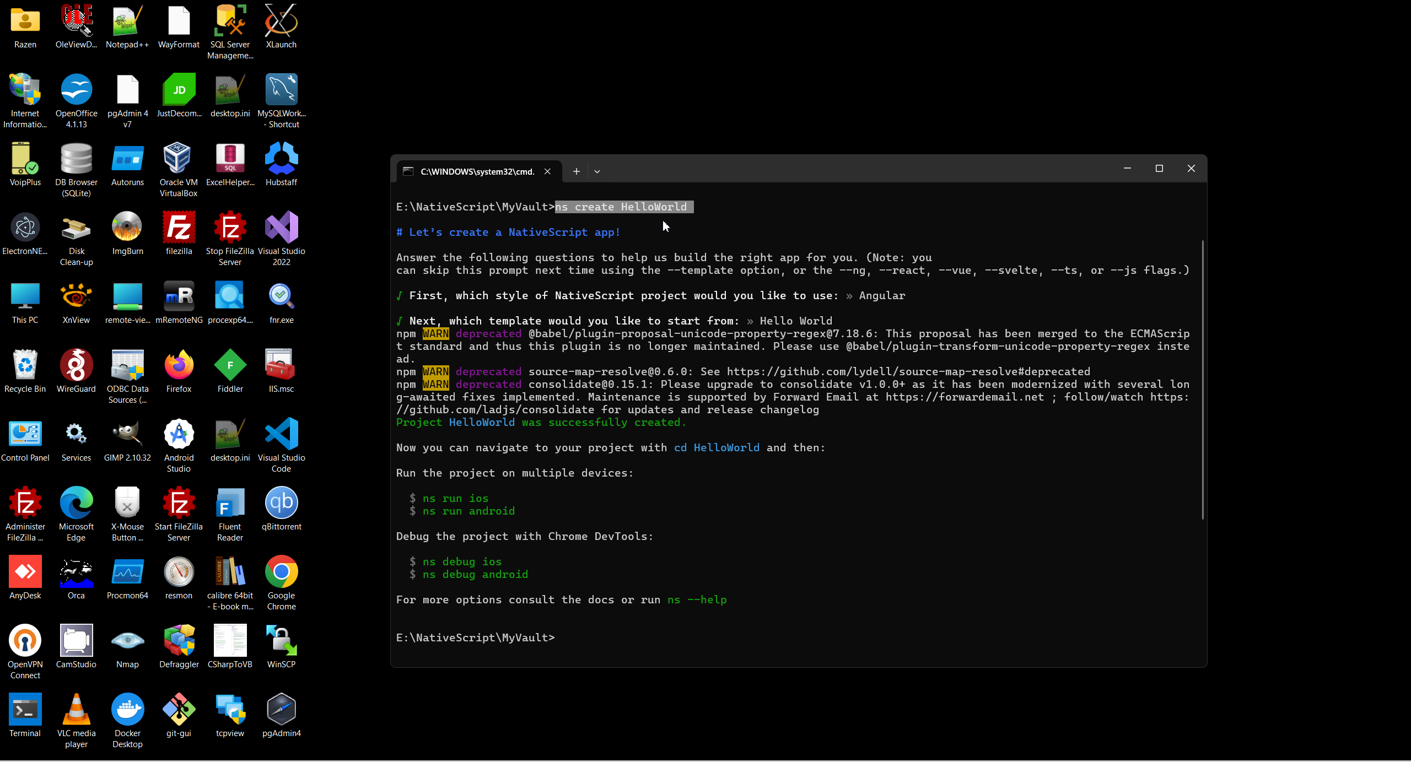Click the Recycle Bin icon
1411x762 pixels.
tap(25, 366)
